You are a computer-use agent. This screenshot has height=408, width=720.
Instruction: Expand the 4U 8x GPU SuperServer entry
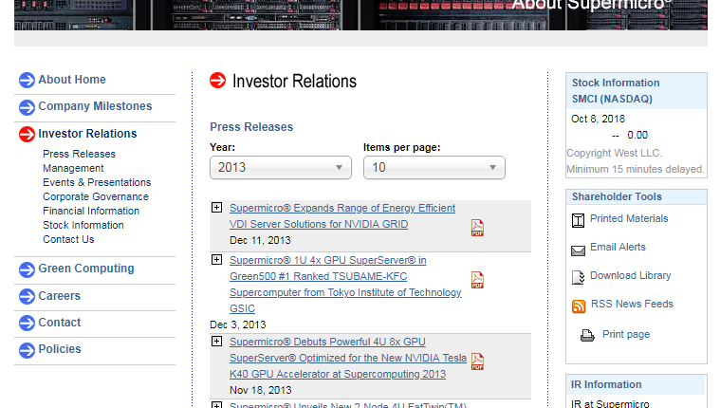click(x=216, y=341)
